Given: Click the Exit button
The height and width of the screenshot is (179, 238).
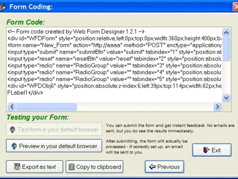Looking at the screenshot, I should [212, 150].
